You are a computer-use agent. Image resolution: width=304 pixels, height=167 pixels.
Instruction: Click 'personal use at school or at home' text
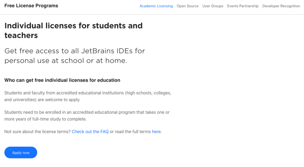point(66,61)
